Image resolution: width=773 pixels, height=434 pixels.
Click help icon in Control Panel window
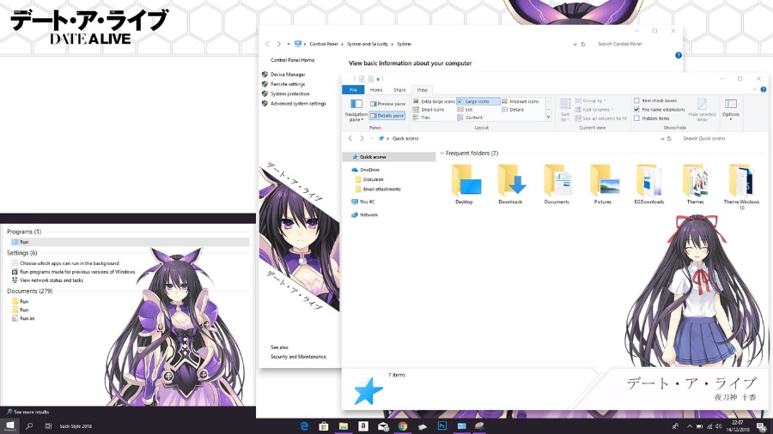click(679, 55)
